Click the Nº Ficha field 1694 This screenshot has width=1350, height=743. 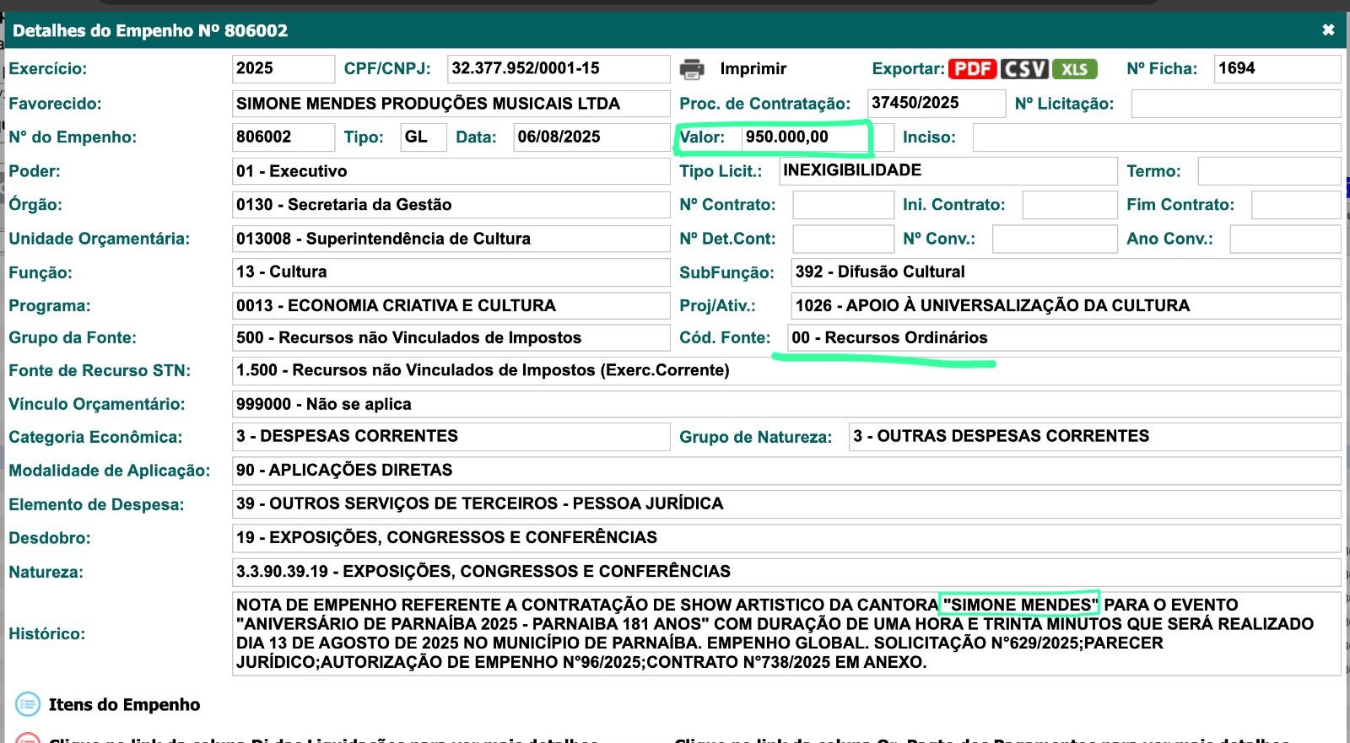click(1277, 69)
